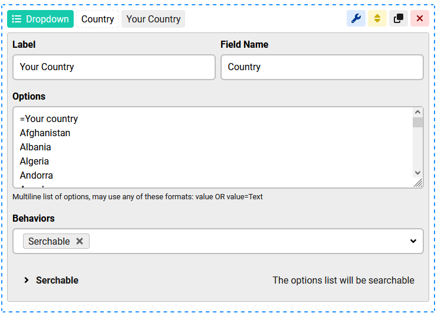This screenshot has width=441, height=316.
Task: Select the Country field name tag
Action: click(97, 19)
